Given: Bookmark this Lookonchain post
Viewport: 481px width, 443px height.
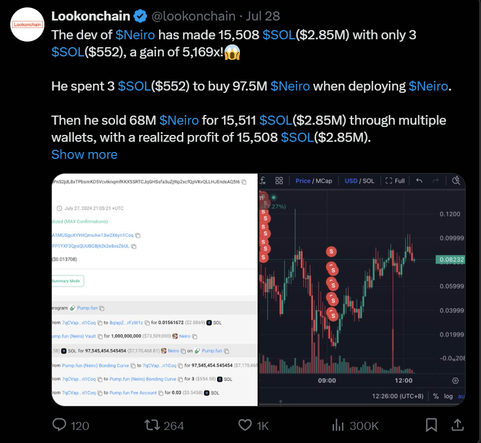Looking at the screenshot, I should (x=431, y=425).
